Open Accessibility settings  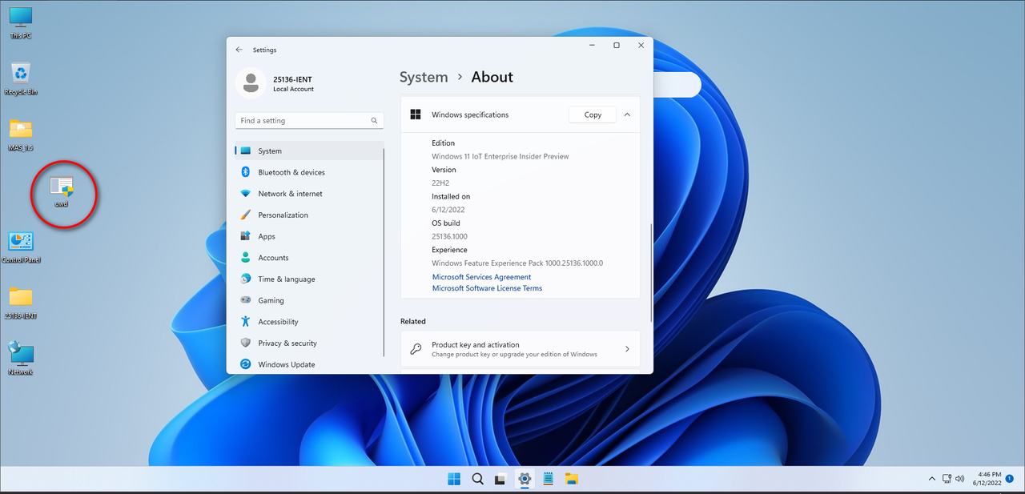point(309,322)
